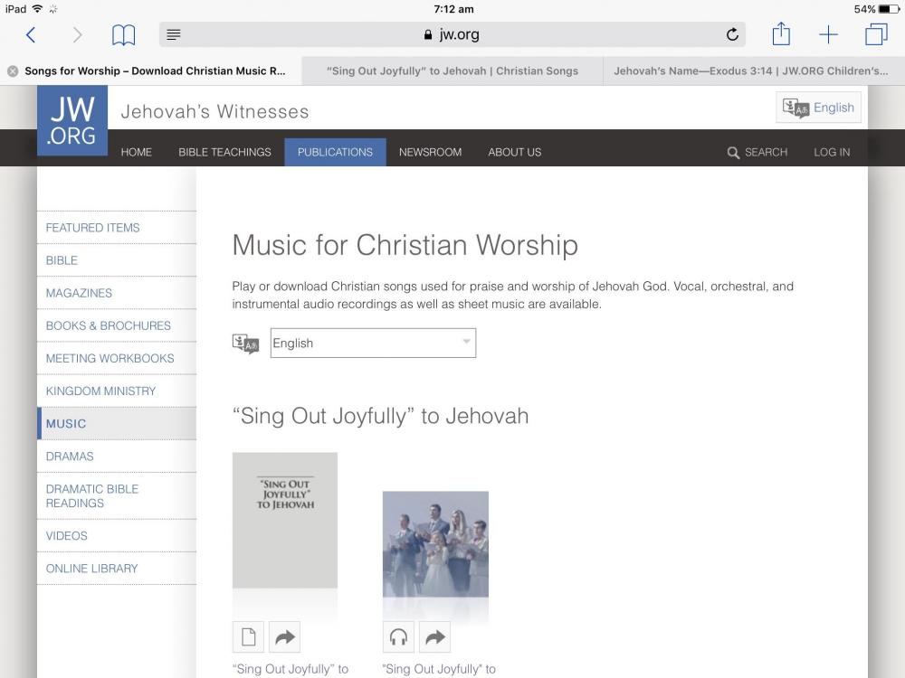Open the English language dropdown
Viewport: 905px width, 678px height.
pyautogui.click(x=373, y=344)
